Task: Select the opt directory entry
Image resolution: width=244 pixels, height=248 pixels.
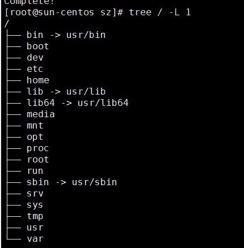Action: (35, 137)
